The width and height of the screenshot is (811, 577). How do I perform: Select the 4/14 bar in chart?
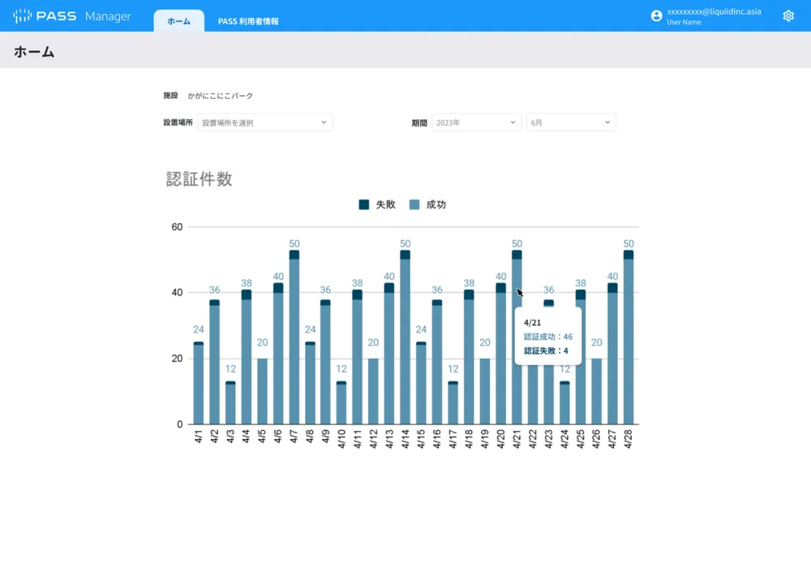click(x=405, y=341)
